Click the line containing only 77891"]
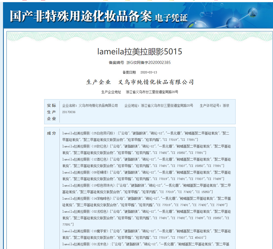The width and height of the screenshot is (273, 249). [x=68, y=225]
